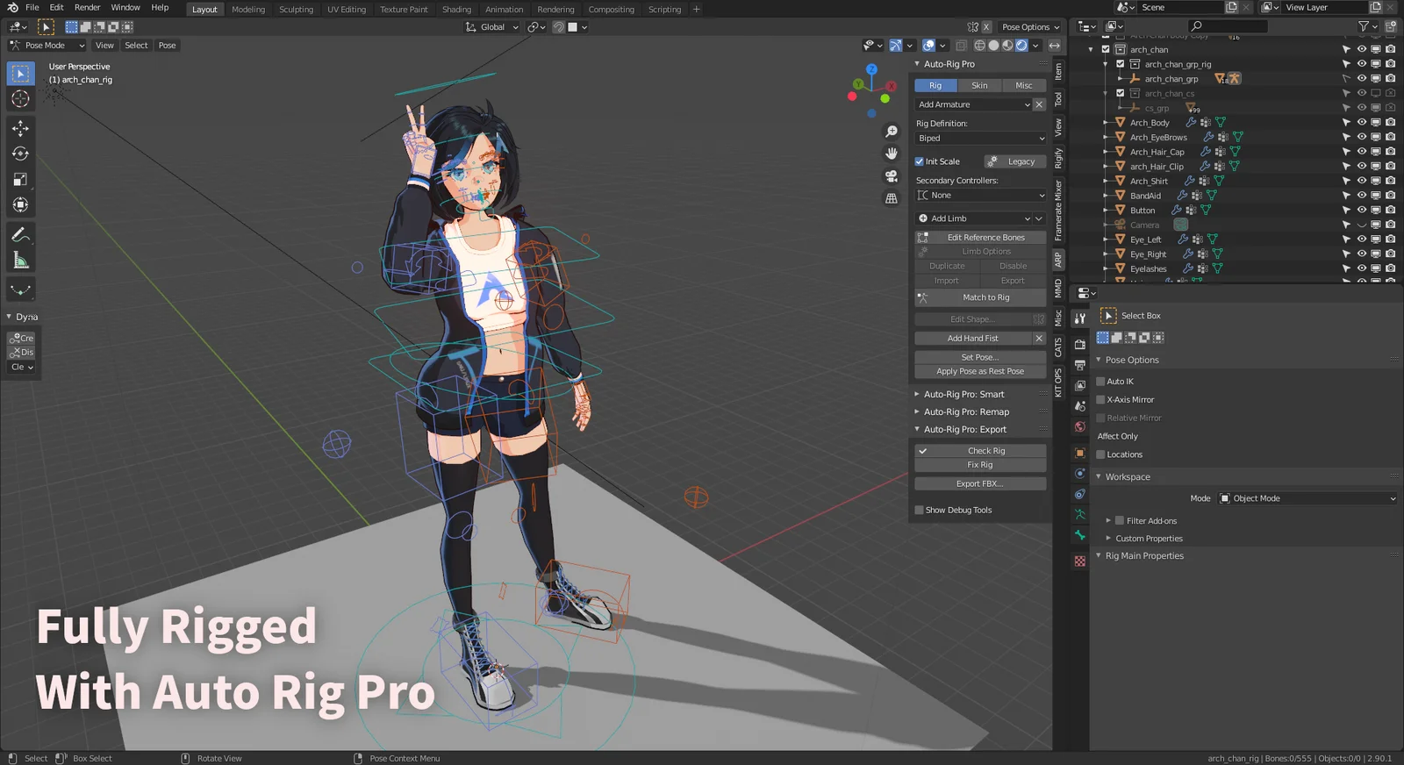Open the Pose Mode dropdown

click(x=47, y=46)
